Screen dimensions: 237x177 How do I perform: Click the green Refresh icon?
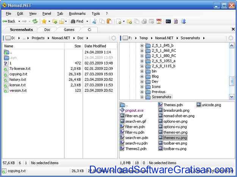[35, 22]
